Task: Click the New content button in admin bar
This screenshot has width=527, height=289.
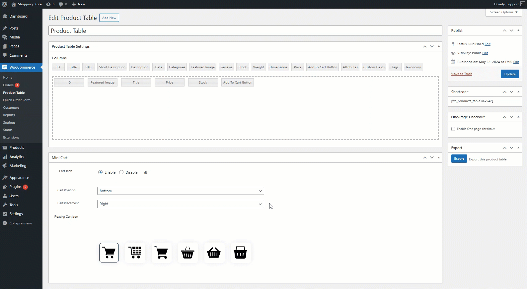Action: (78, 4)
